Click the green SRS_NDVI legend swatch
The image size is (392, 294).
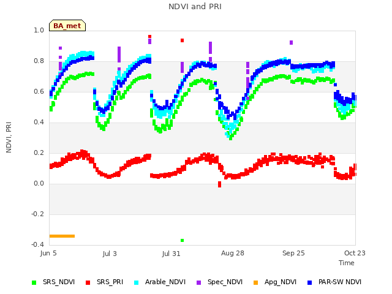[x=34, y=282]
